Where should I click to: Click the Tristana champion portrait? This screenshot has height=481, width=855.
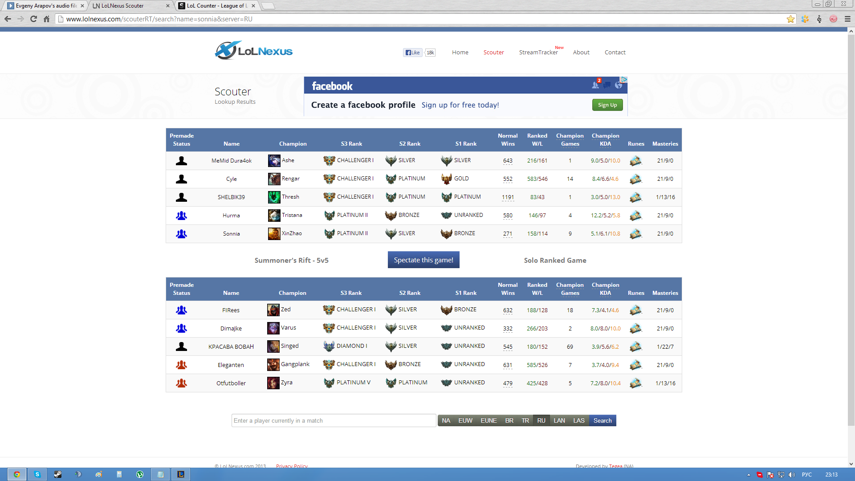(x=274, y=216)
